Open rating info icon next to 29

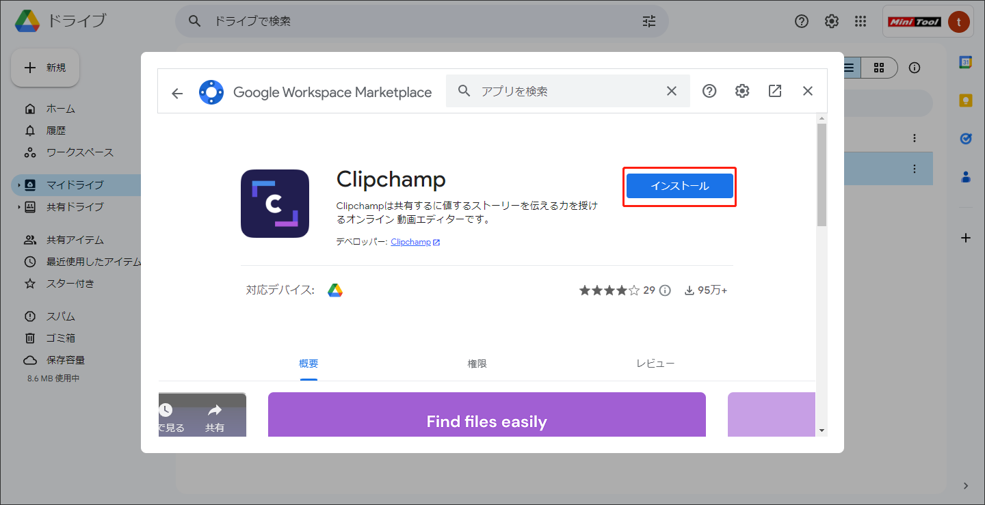click(x=665, y=290)
